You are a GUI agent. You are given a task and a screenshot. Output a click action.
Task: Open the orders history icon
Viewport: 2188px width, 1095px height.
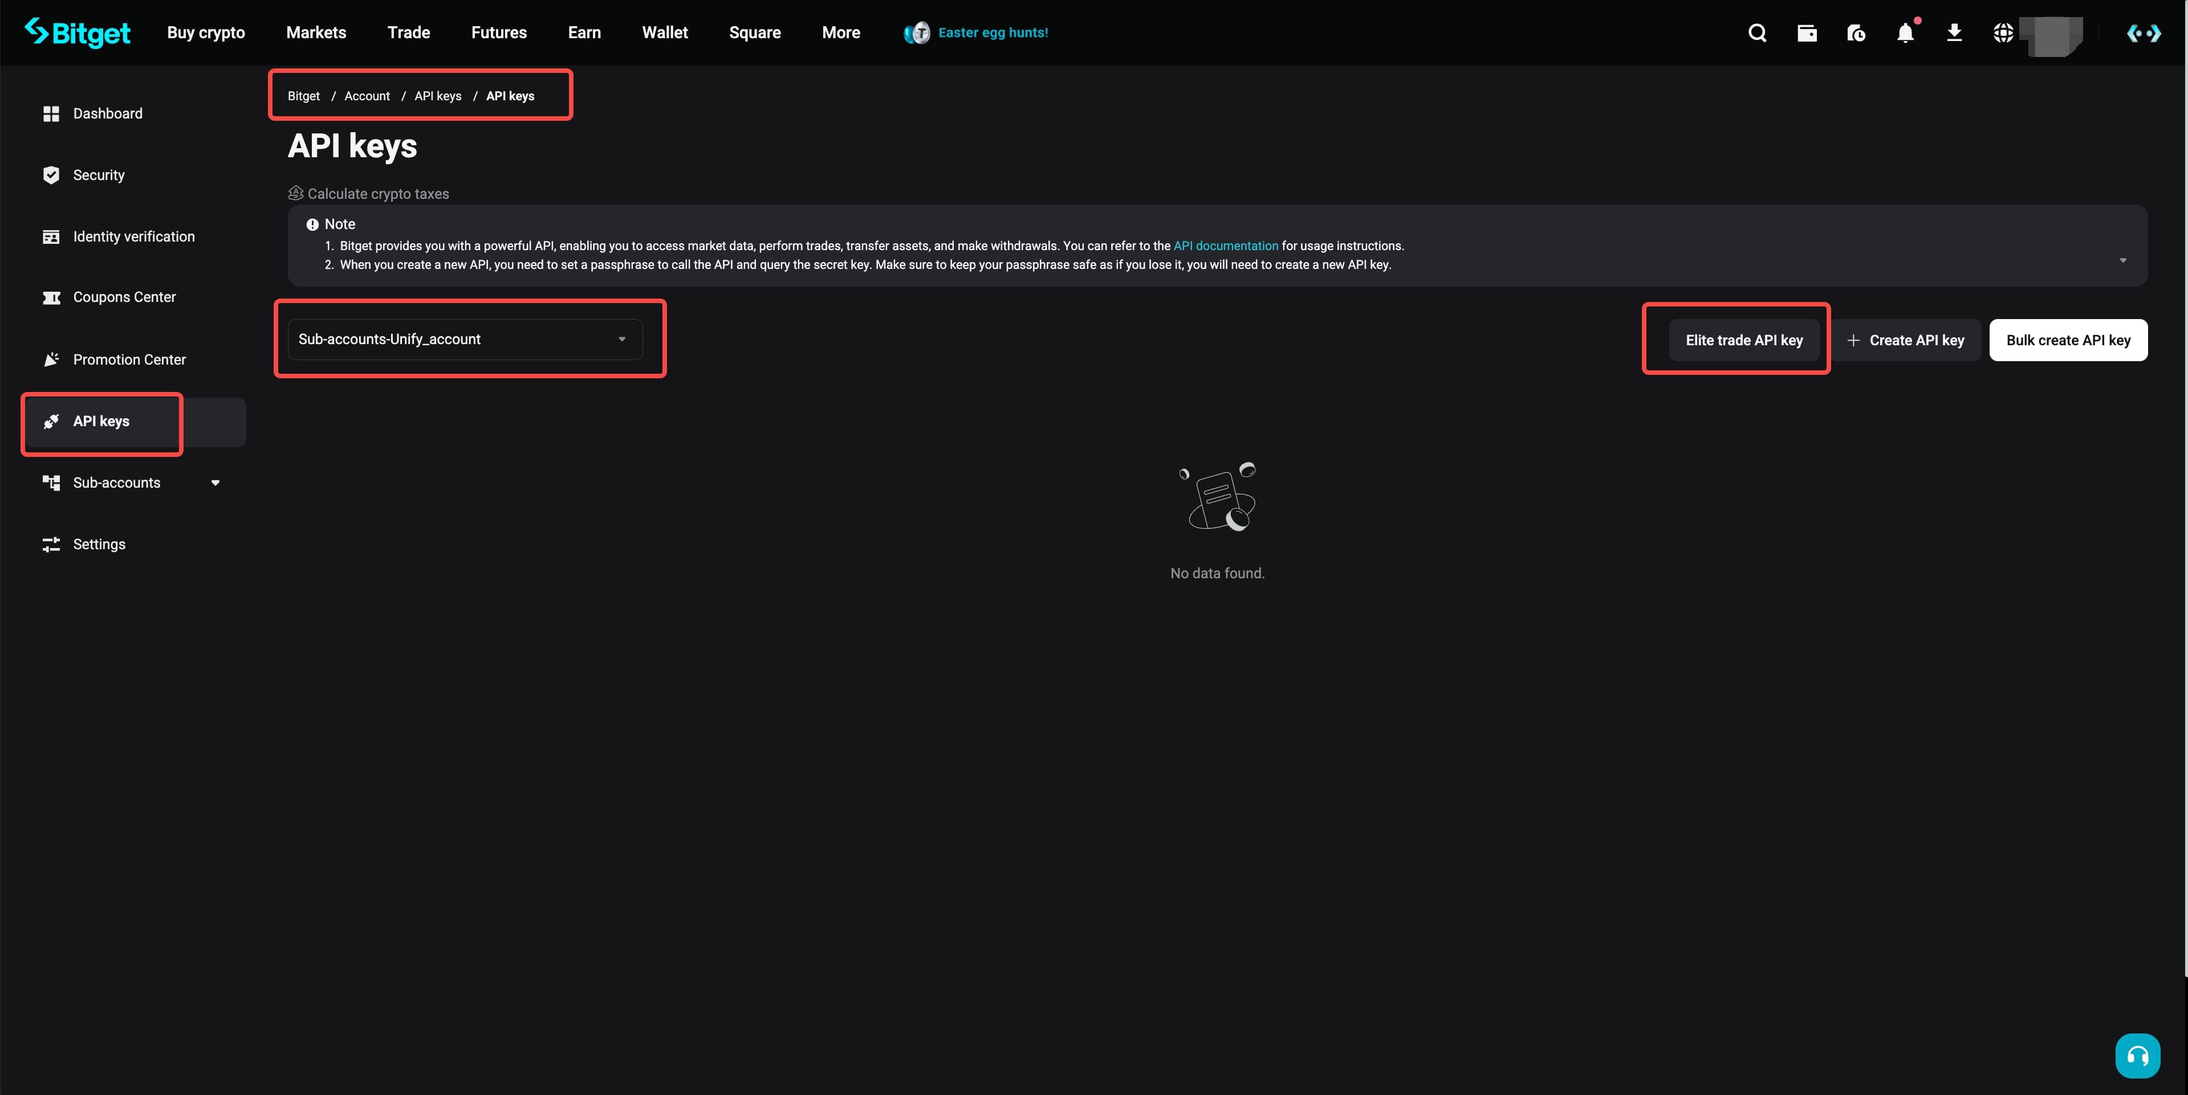coord(1856,33)
